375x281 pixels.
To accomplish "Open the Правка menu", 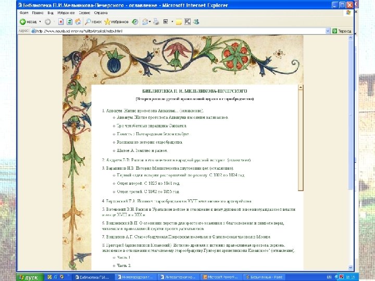I will 37,12.
